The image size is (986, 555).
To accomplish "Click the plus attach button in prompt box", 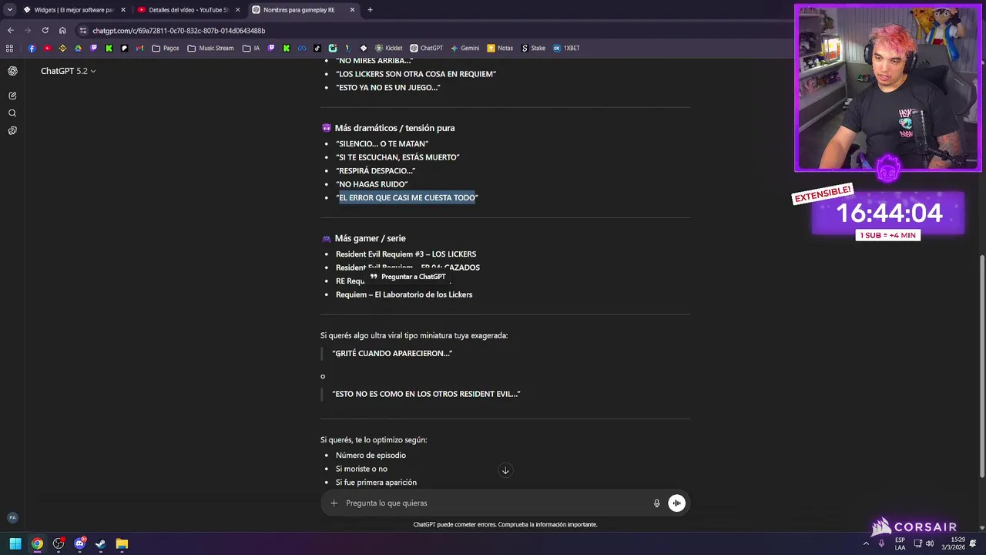I will (334, 503).
